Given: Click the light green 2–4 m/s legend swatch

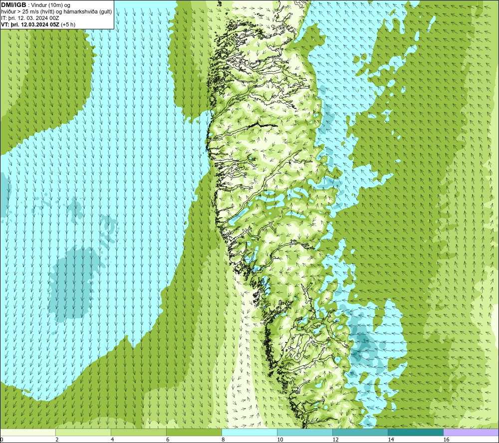Looking at the screenshot, I should [83, 432].
